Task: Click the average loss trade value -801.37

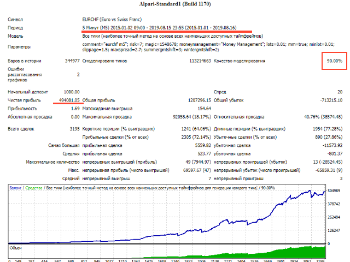Action: pos(335,154)
